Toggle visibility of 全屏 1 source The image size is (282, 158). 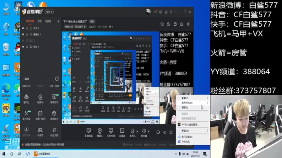click(23, 47)
